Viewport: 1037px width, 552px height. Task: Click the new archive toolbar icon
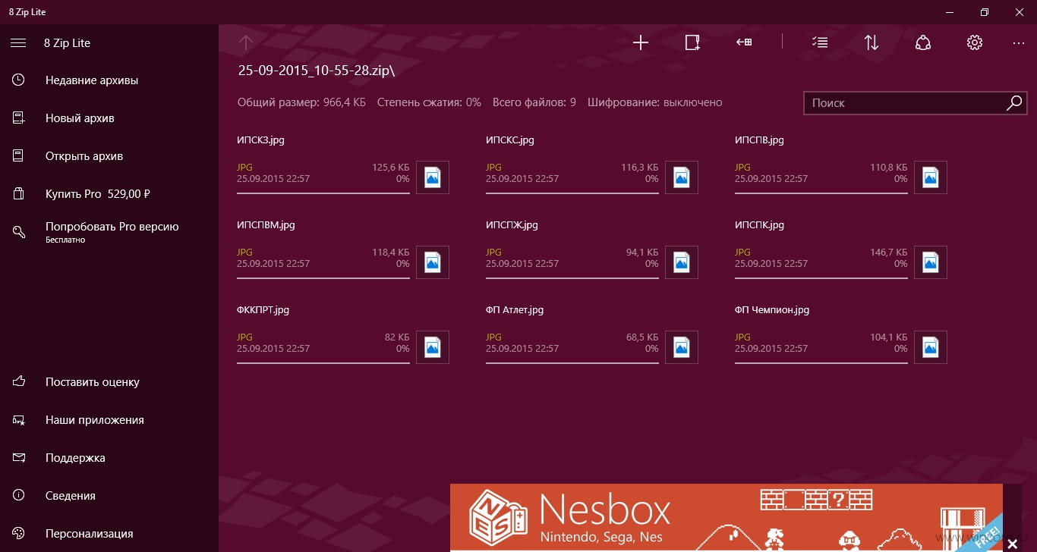coord(692,43)
